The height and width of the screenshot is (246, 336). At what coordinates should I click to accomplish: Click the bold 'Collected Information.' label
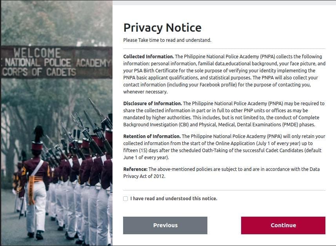pos(148,57)
